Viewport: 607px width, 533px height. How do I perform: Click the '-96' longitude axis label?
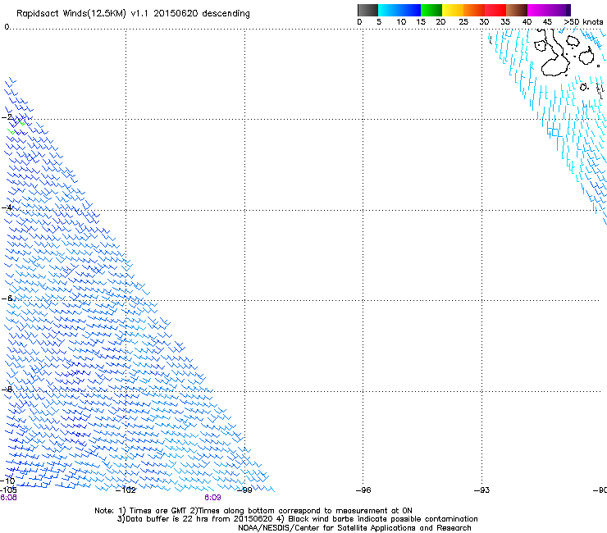[363, 490]
